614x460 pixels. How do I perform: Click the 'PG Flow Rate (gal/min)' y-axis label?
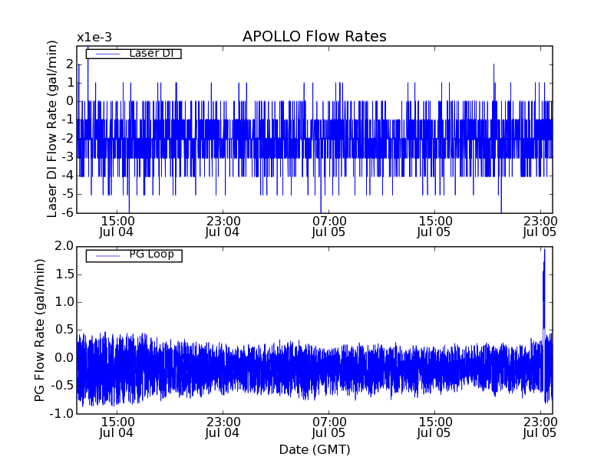pos(40,330)
